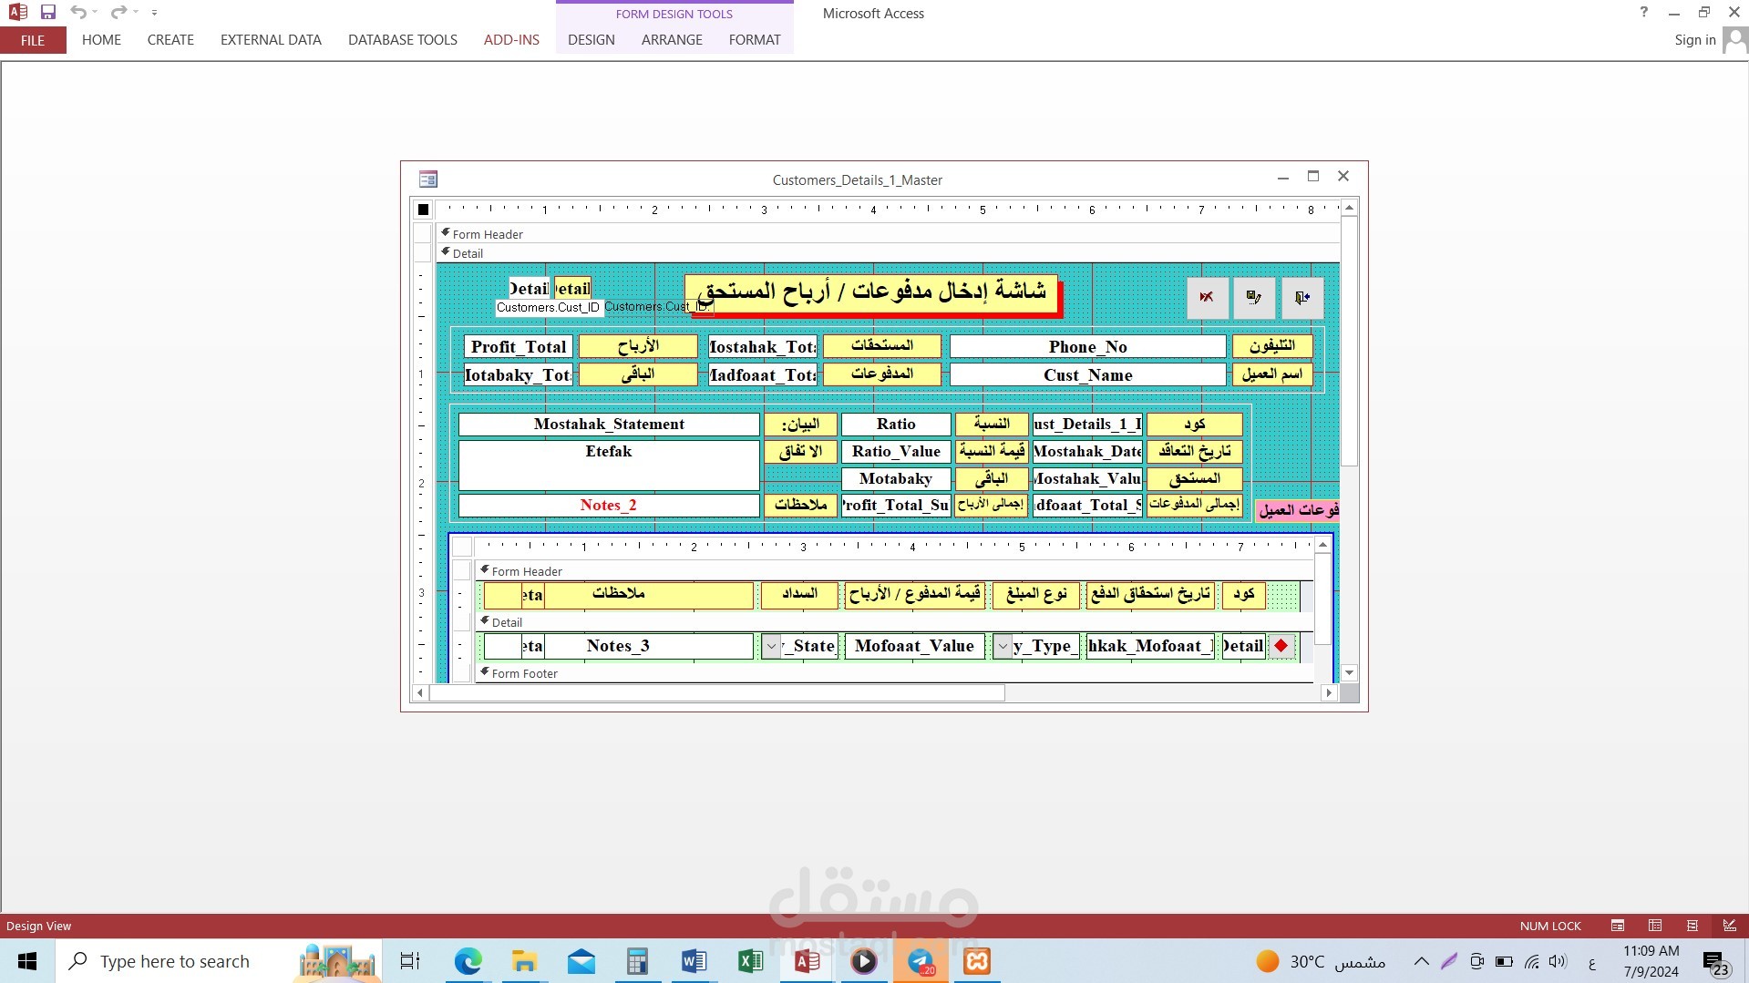Image resolution: width=1749 pixels, height=983 pixels.
Task: Show hidden system tray icons chevron
Action: point(1421,961)
